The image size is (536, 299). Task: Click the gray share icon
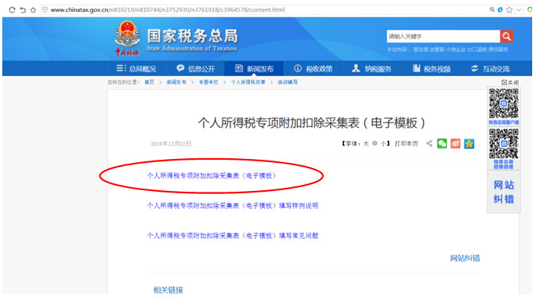pyautogui.click(x=429, y=144)
